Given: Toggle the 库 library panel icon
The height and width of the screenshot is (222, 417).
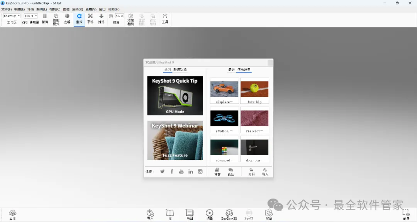Looking at the screenshot, I should (170, 215).
